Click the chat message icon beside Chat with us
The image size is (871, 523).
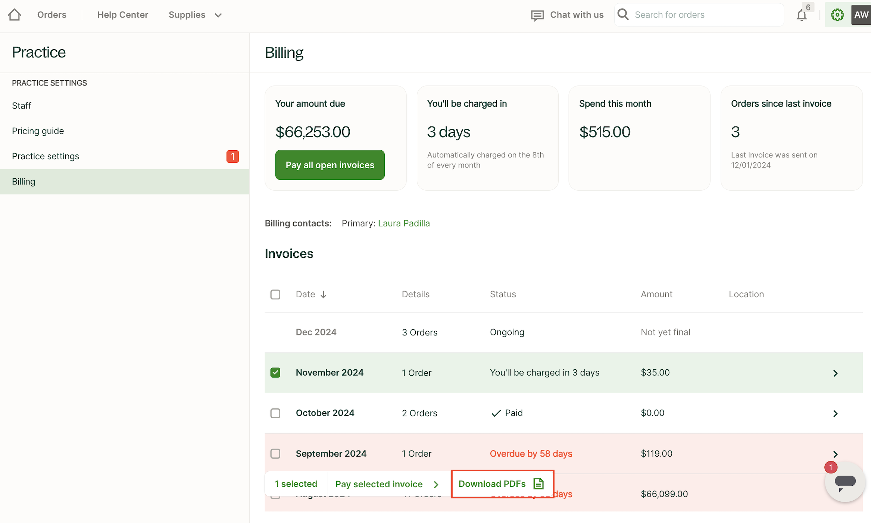pos(537,15)
